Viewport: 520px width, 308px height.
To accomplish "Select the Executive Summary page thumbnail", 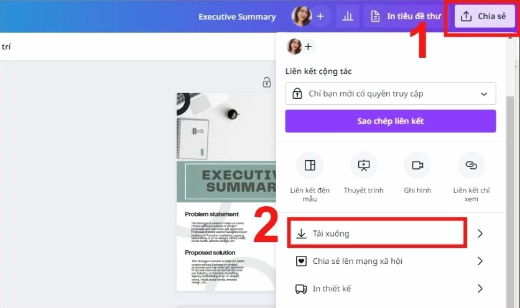I will coord(226,191).
